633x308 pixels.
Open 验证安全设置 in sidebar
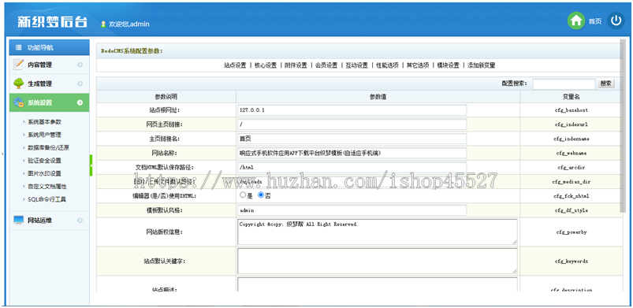coord(44,161)
